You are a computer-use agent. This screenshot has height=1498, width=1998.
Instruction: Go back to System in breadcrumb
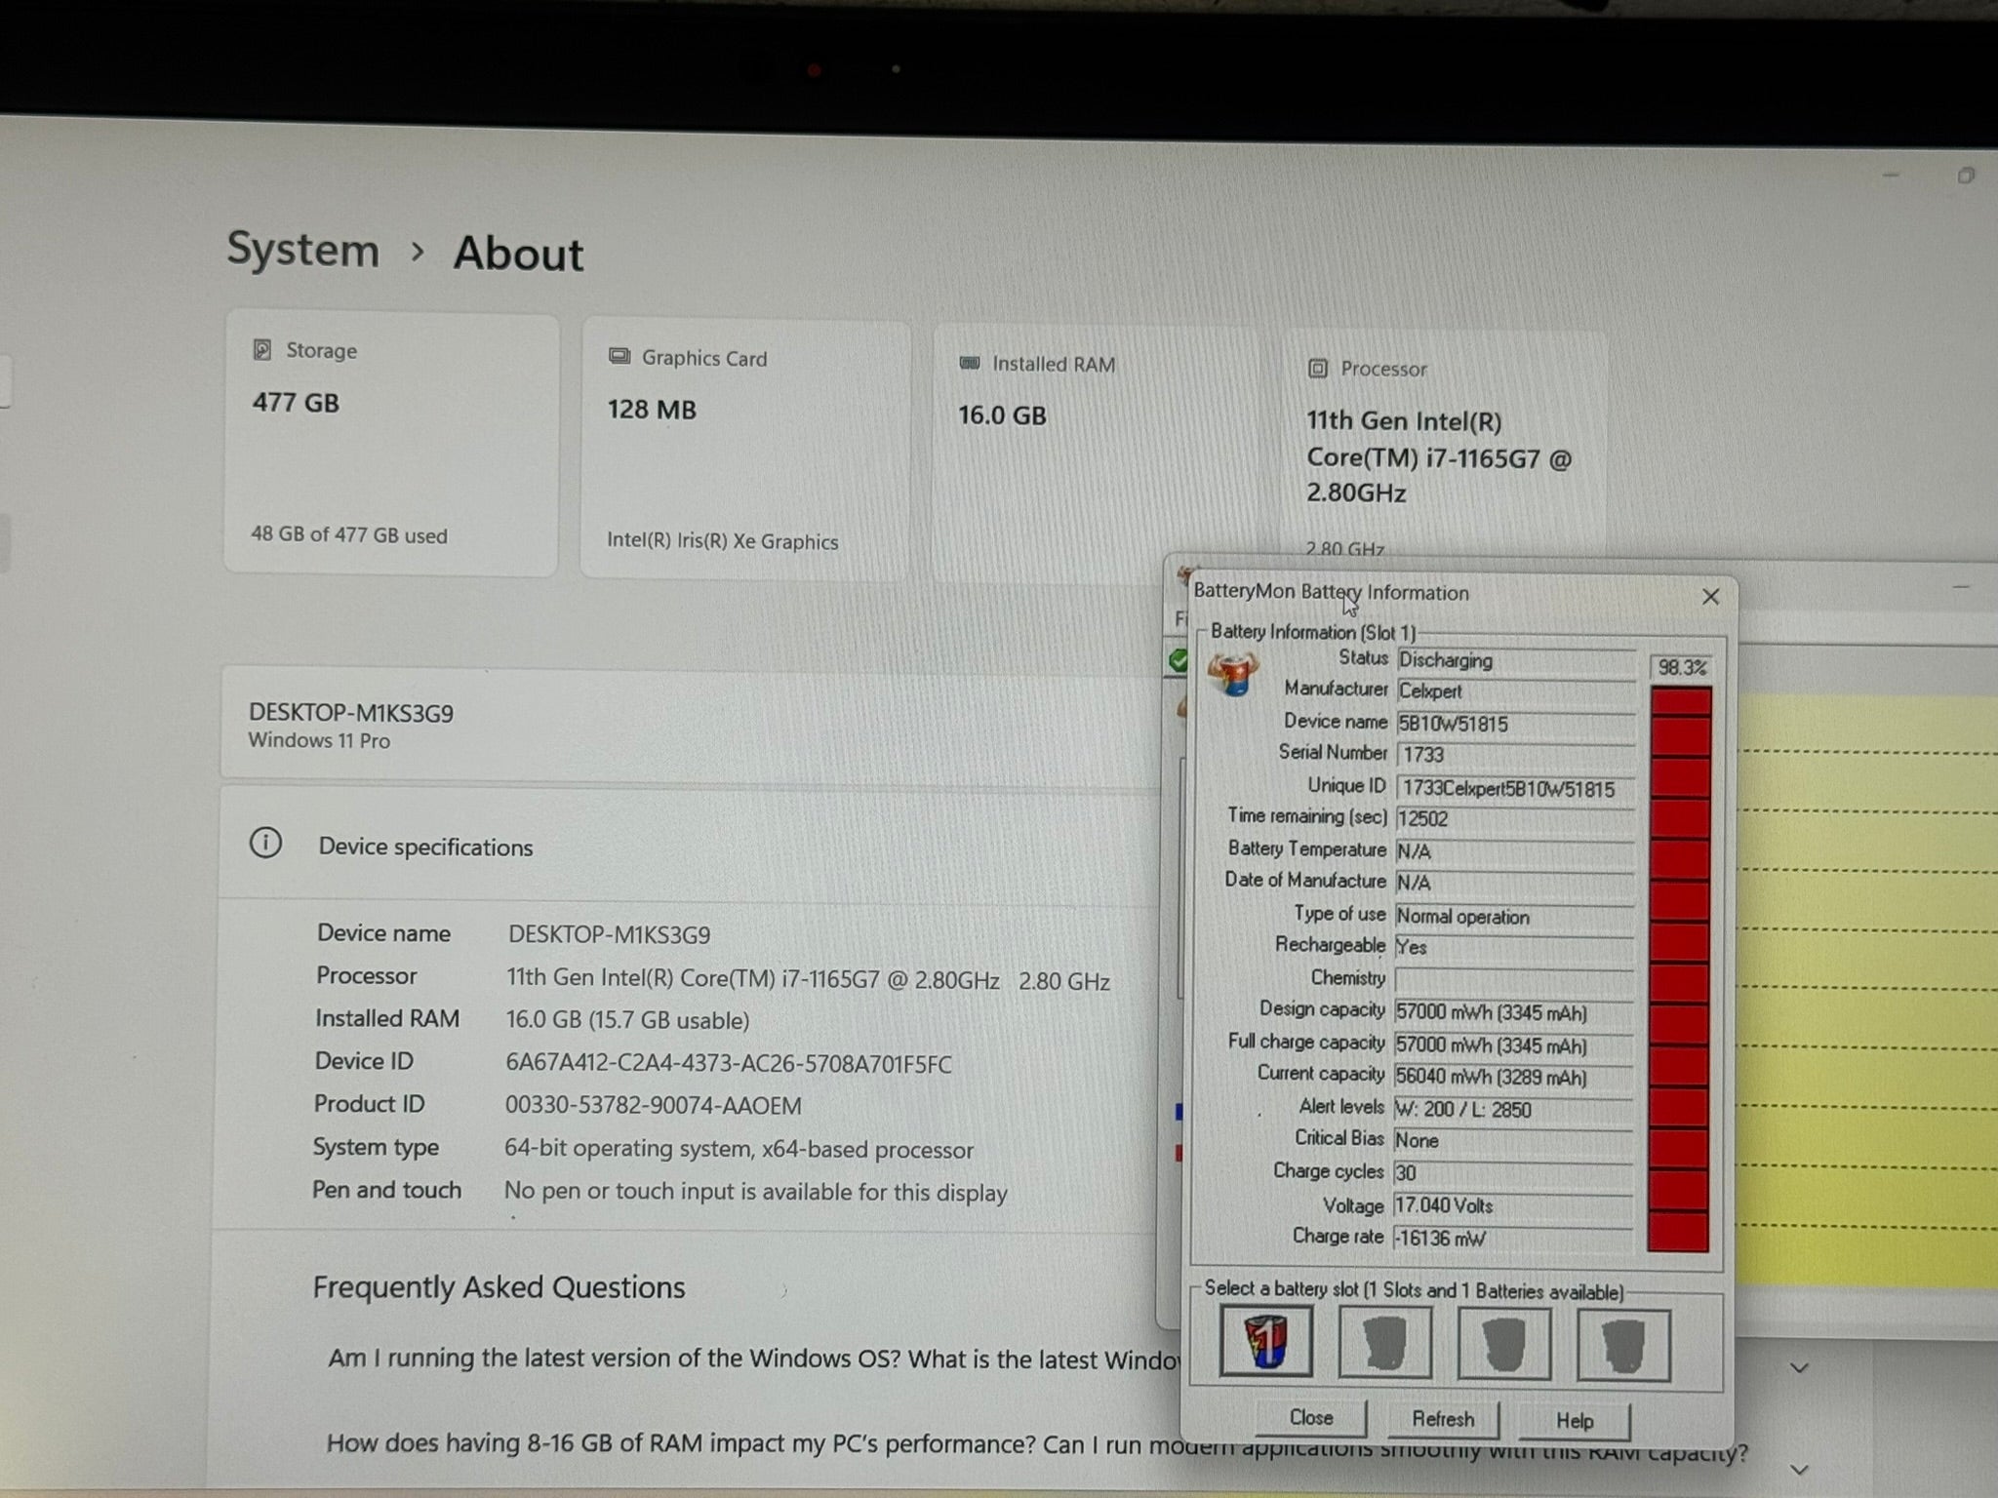point(302,250)
